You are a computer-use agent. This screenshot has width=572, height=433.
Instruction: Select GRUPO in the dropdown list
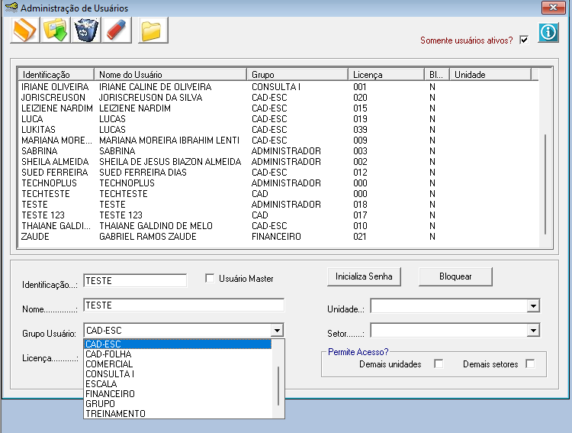click(x=178, y=404)
